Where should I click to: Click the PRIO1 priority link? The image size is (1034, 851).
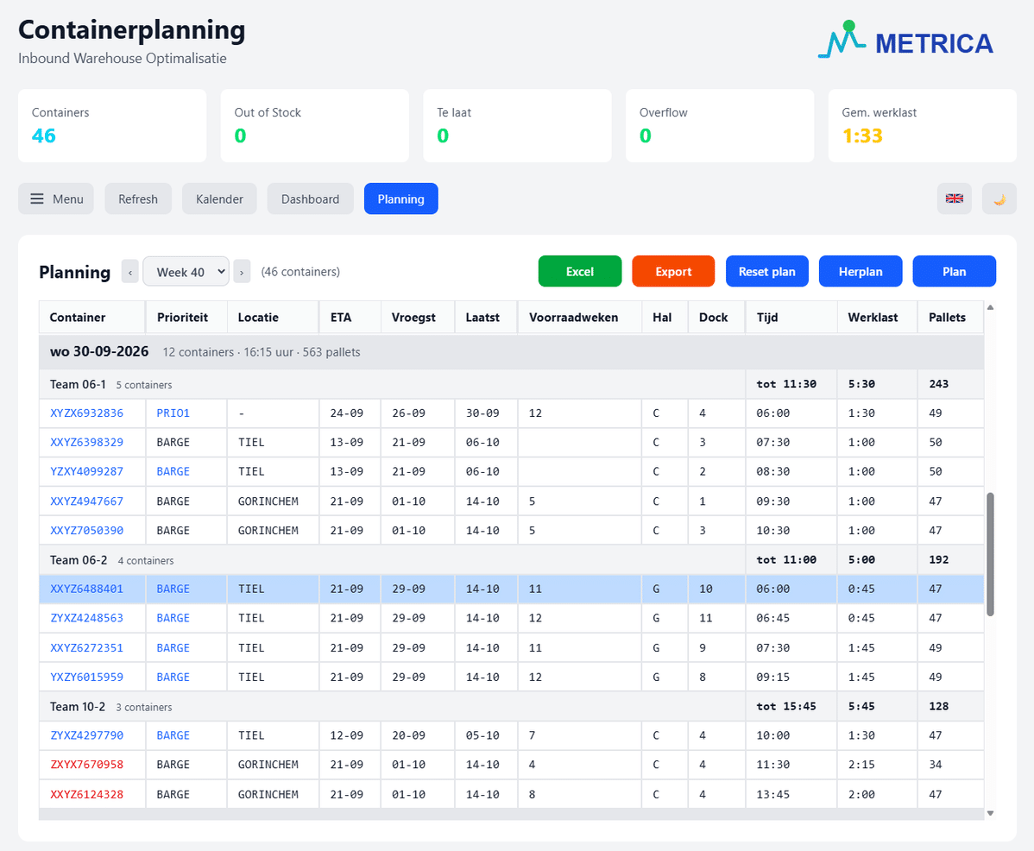[173, 413]
